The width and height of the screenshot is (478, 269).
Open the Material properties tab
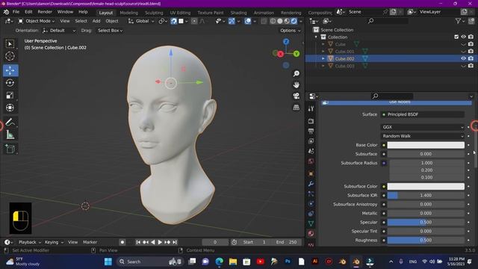(311, 234)
